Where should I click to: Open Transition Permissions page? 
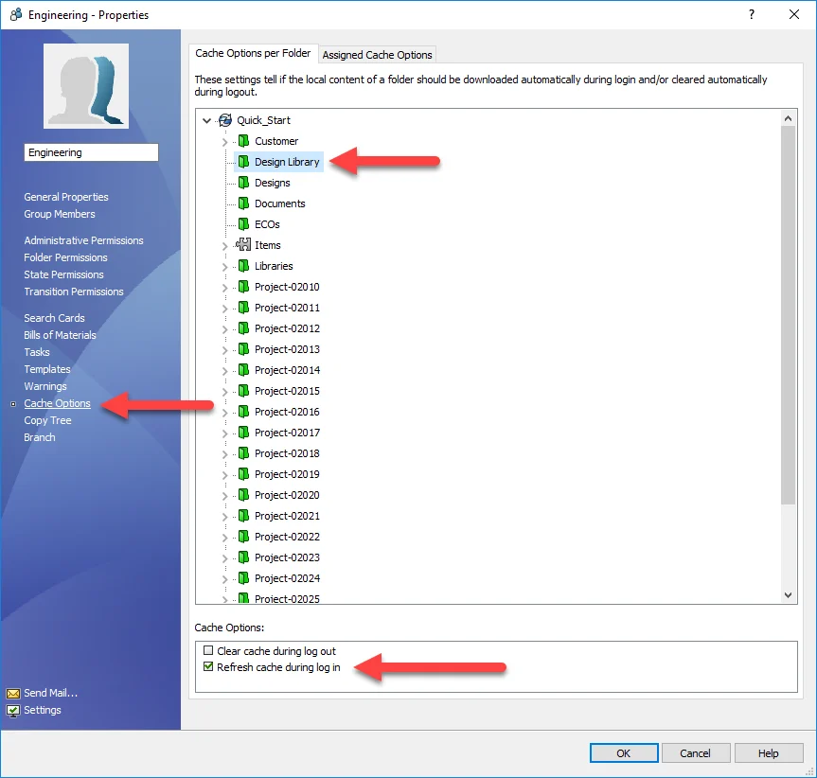click(x=74, y=292)
